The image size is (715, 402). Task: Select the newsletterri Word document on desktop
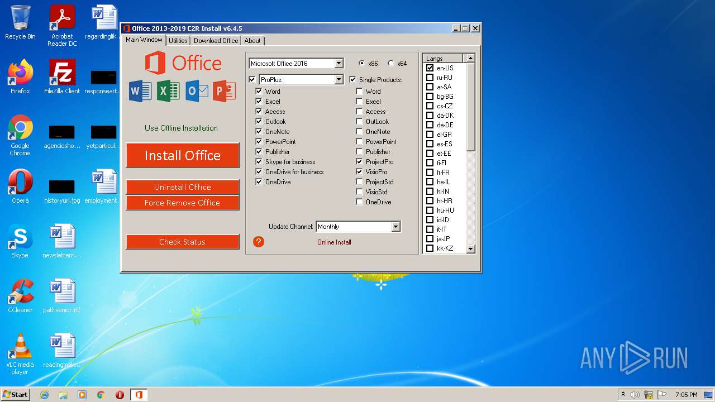click(62, 241)
